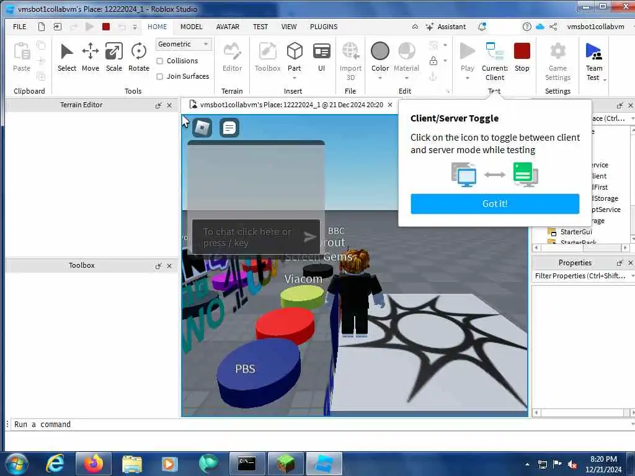Close the place document tab
The width and height of the screenshot is (635, 476).
pos(390,105)
